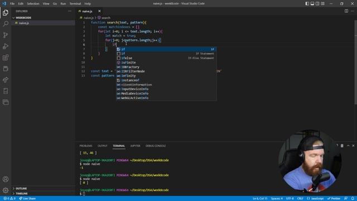This screenshot has height=201, width=357.
Task: Select the IIRFilterNode suggestion
Action: pyautogui.click(x=166, y=71)
